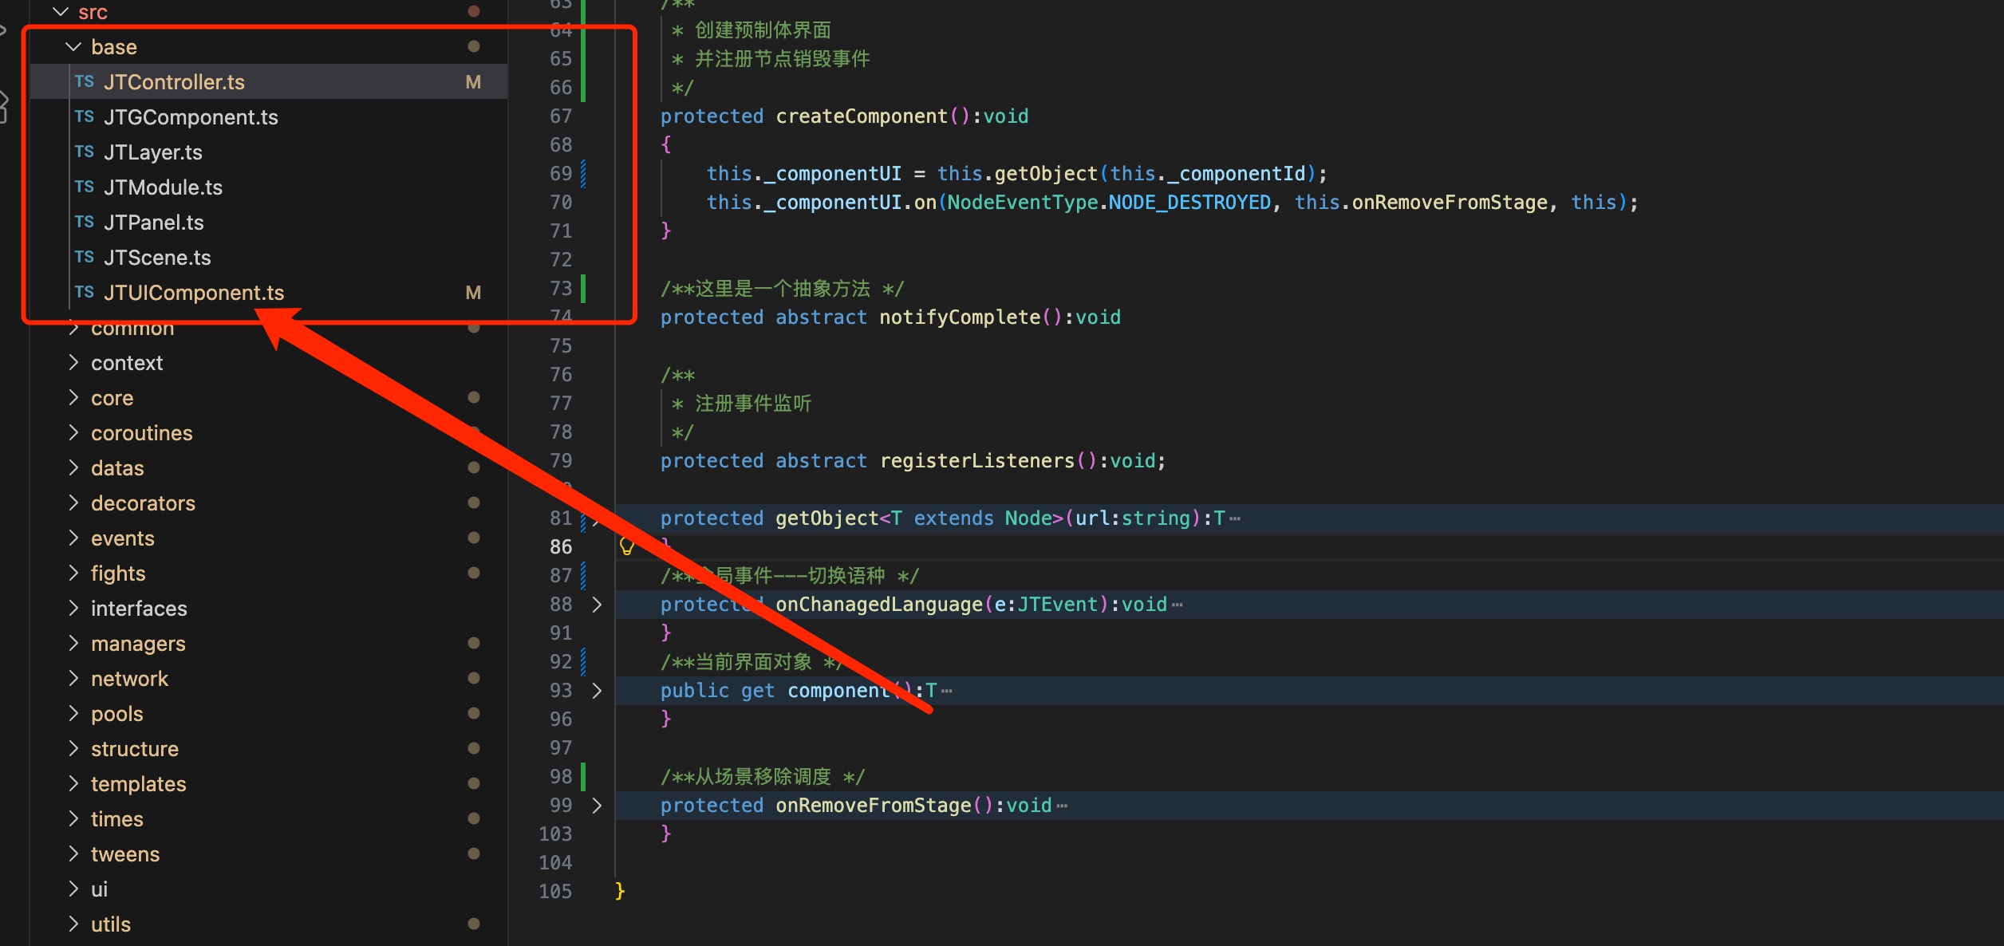Click line number 86 in gutter

tap(560, 547)
